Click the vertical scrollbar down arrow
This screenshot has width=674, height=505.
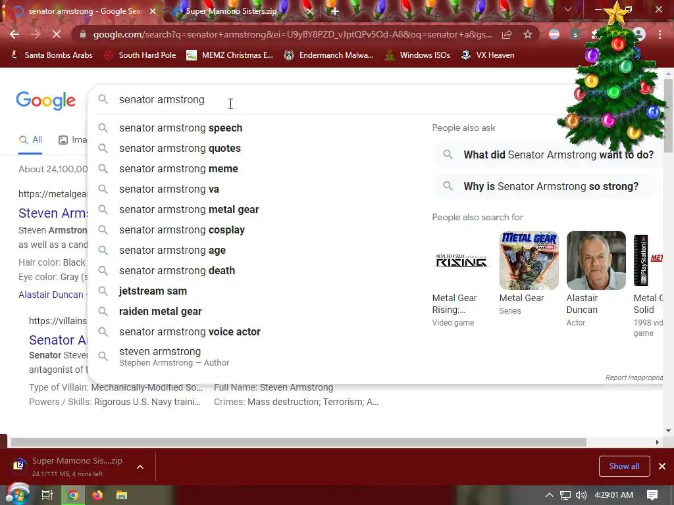668,431
